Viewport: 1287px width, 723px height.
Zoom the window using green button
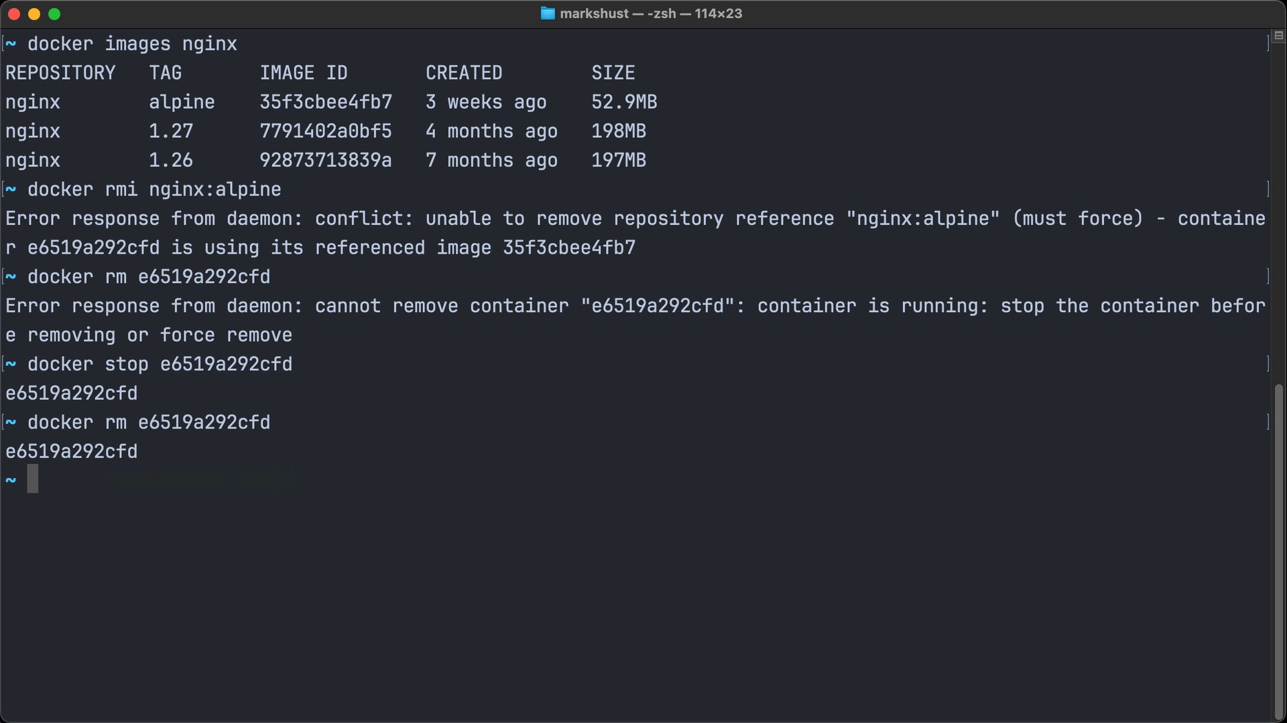point(54,13)
